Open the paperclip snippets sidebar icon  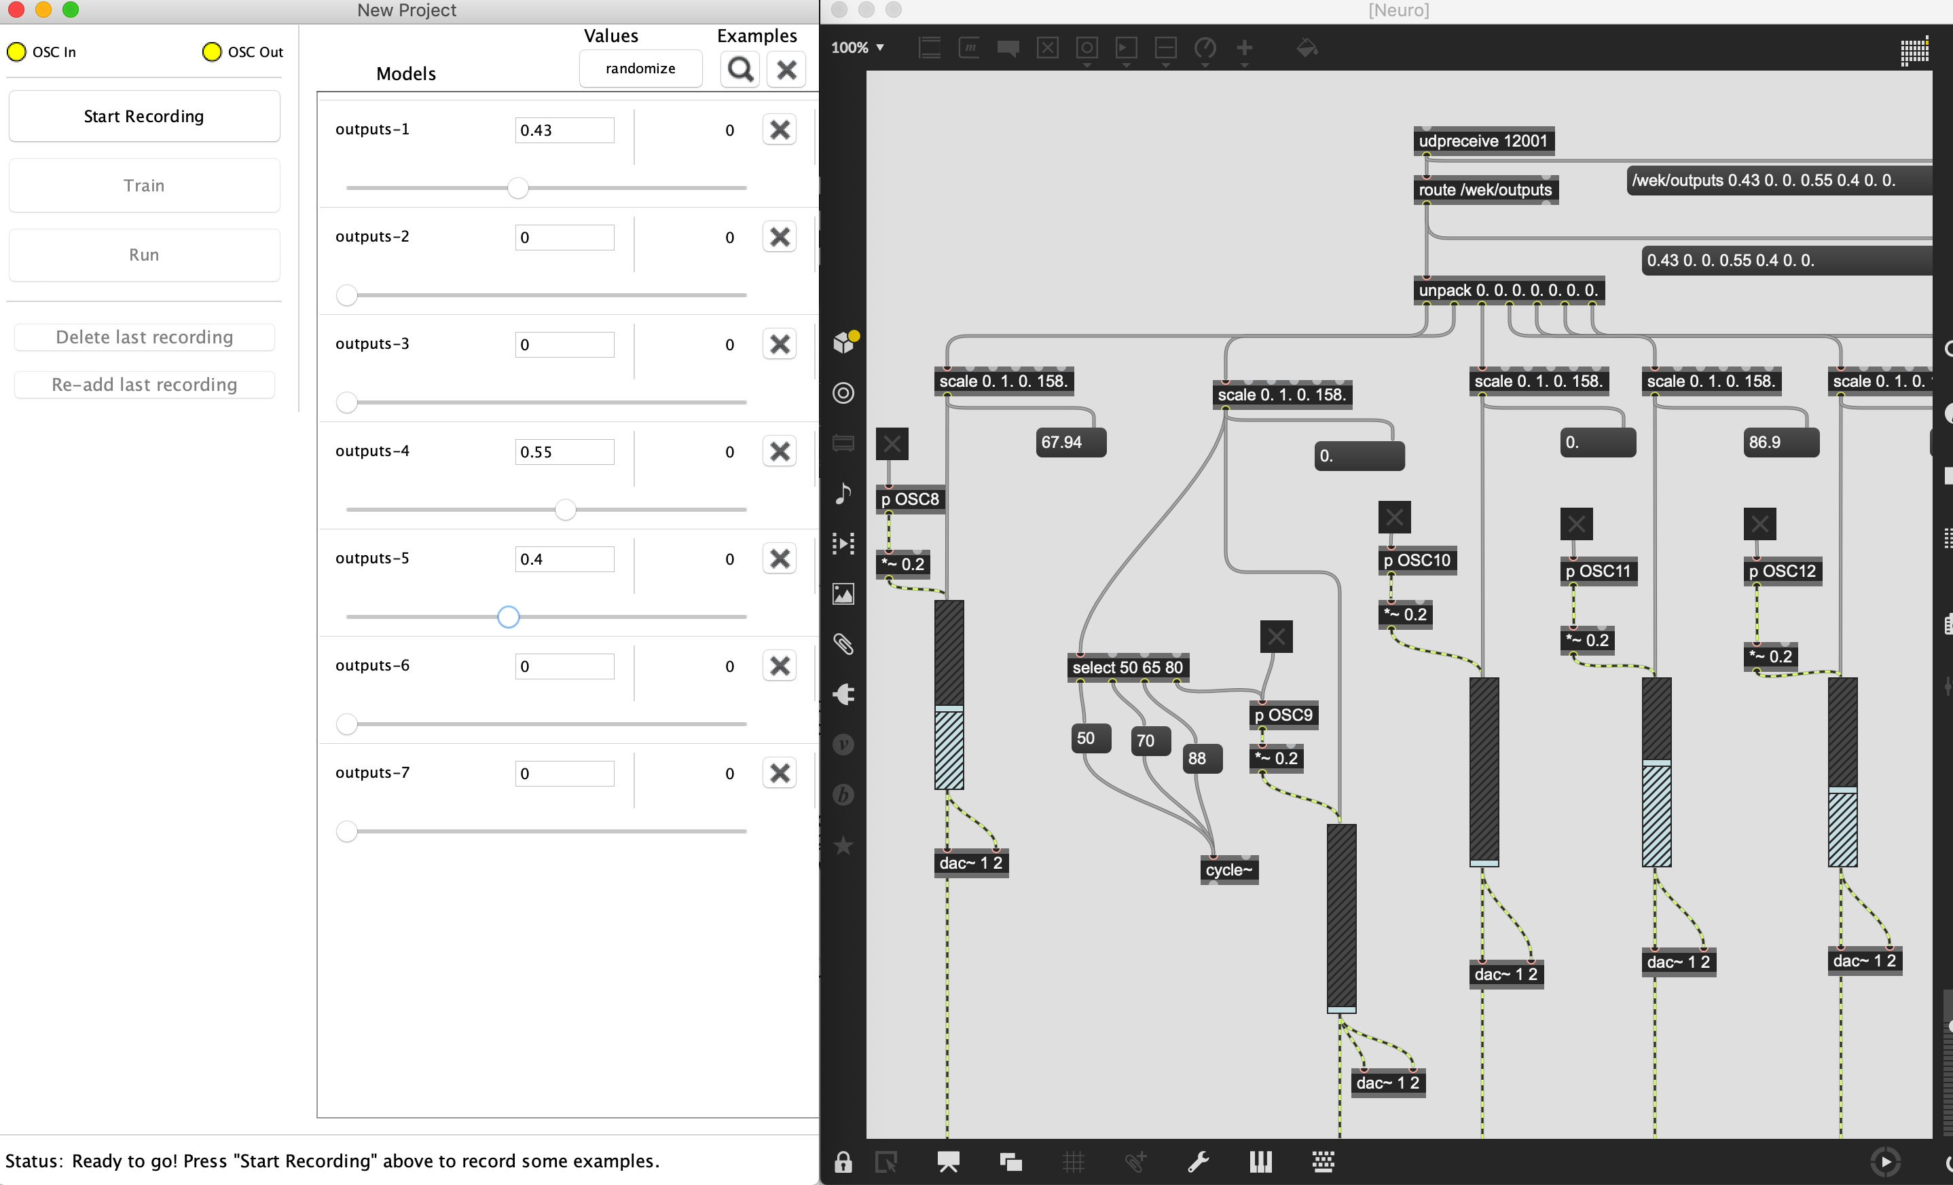coord(843,644)
